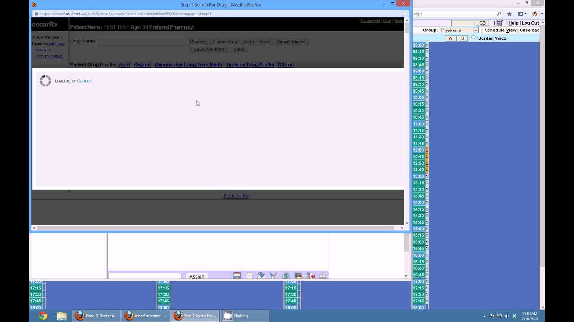The height and width of the screenshot is (322, 574).
Task: Click the Note button in oscarRx
Action: [x=249, y=42]
